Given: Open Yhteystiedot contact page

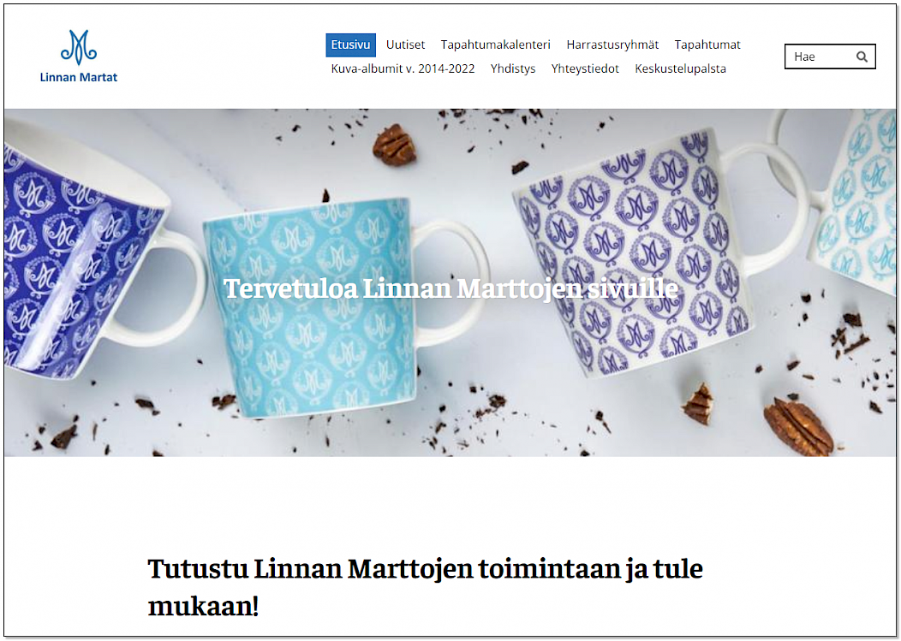Looking at the screenshot, I should [585, 69].
